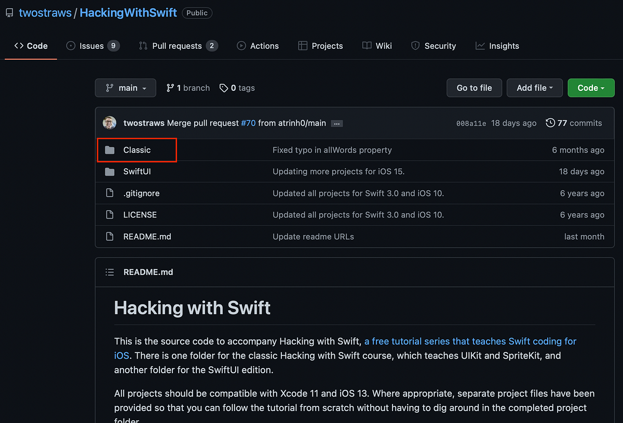The image size is (623, 423).
Task: Expand the commit message ellipsis
Action: (x=336, y=124)
